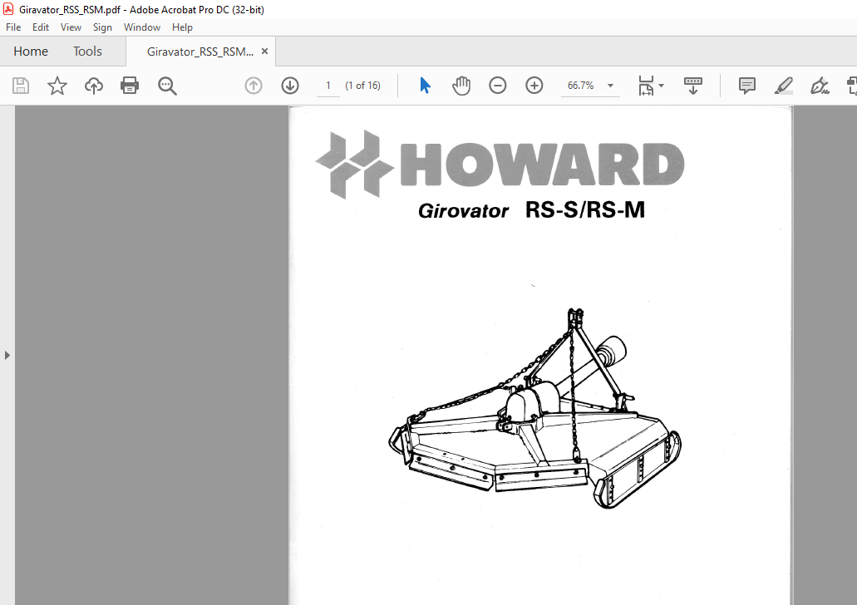857x605 pixels.
Task: Open the Sign menu
Action: click(102, 27)
